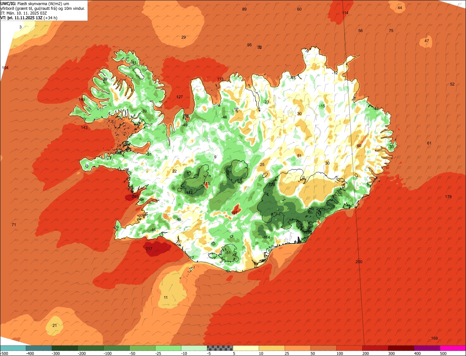Image resolution: width=466 pixels, height=356 pixels.
Task: Click the magenta swatch above the 500 legend label
Action: (x=453, y=348)
